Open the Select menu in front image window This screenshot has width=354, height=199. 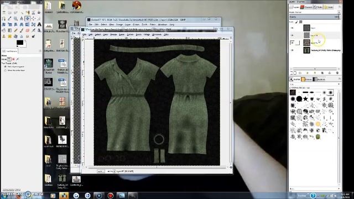(x=98, y=34)
